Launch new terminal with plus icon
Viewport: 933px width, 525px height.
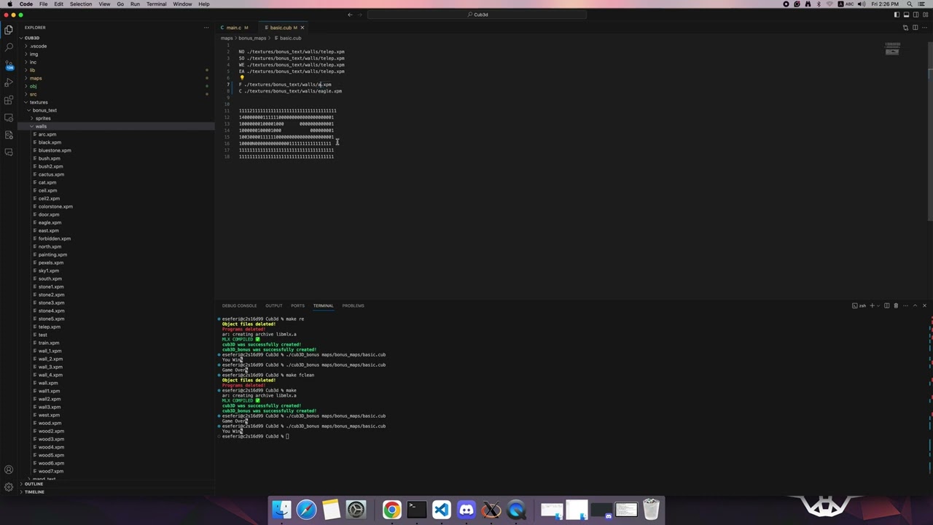[872, 306]
